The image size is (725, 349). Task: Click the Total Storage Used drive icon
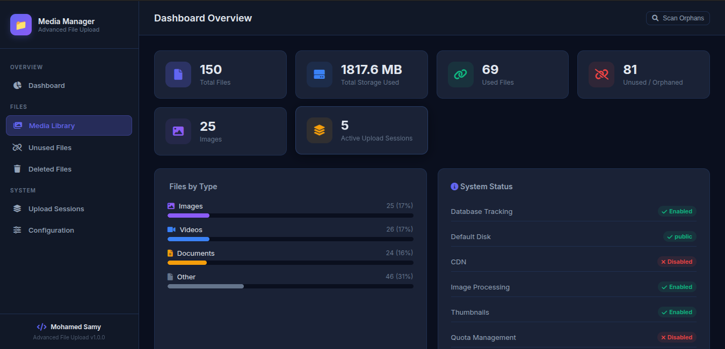(320, 75)
